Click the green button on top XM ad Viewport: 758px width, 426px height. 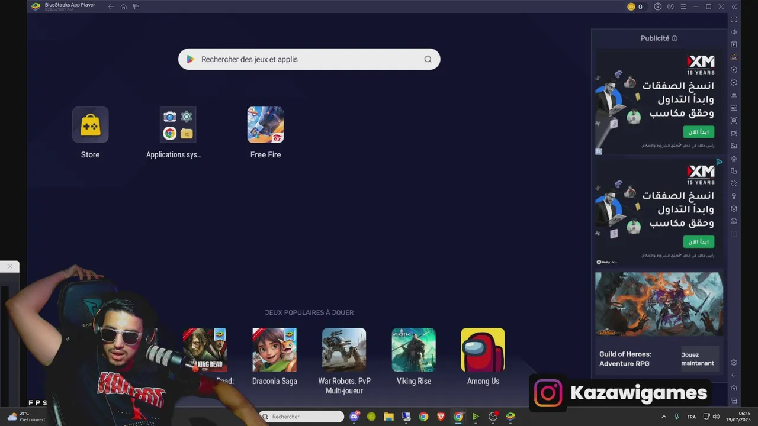(x=699, y=132)
